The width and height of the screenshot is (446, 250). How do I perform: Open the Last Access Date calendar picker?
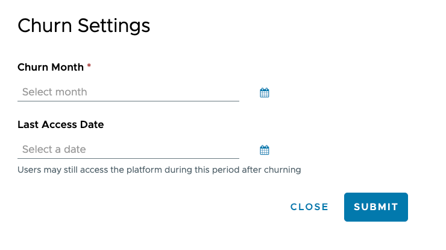[x=264, y=150]
